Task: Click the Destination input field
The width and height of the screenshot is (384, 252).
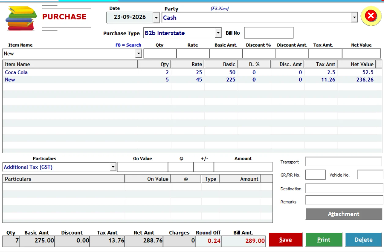Action: [344, 189]
